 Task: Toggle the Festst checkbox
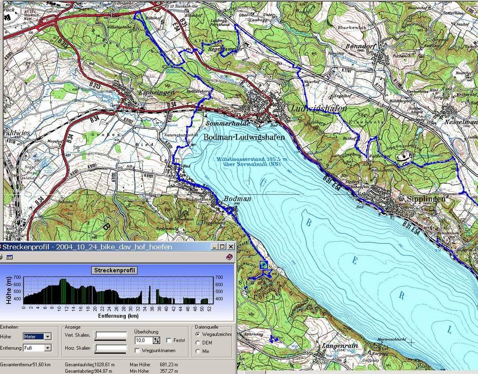click(169, 340)
